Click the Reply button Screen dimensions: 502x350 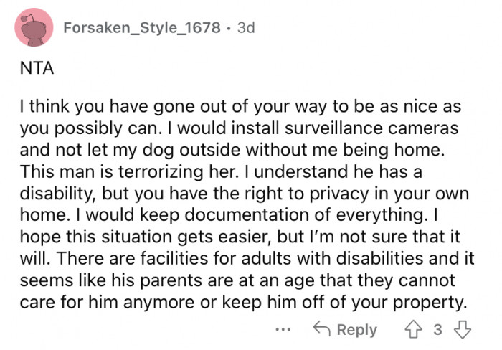(x=346, y=329)
